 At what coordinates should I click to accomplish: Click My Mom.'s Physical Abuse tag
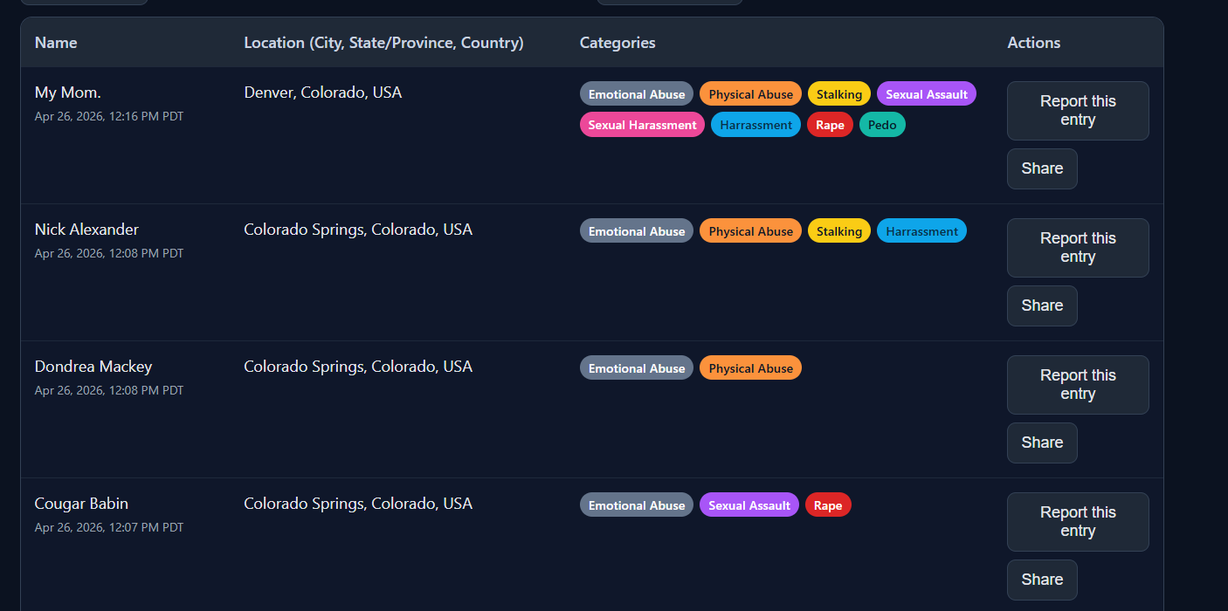tap(750, 94)
